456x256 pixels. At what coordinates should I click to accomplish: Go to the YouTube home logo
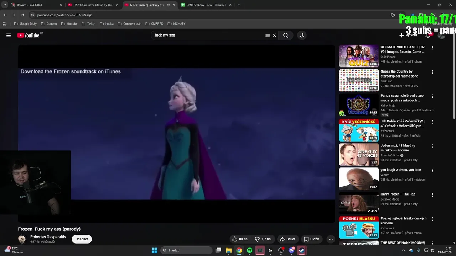pos(28,35)
